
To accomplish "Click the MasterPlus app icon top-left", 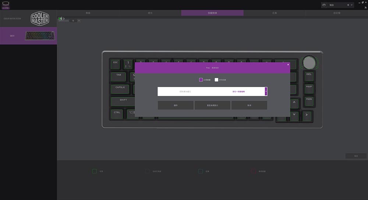I will (6, 5).
